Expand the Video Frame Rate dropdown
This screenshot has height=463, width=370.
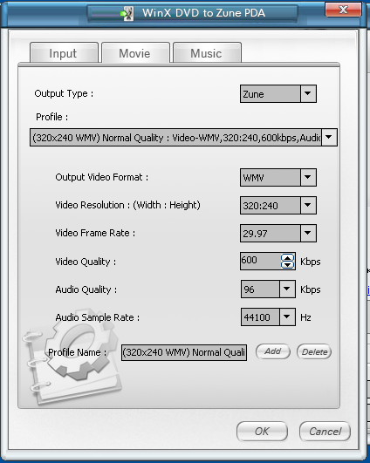[x=308, y=234]
